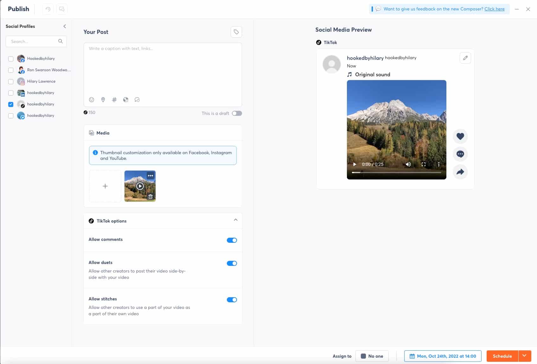This screenshot has height=364, width=537.
Task: Click the hookedbyhilary avatar in TikTok preview
Action: pos(332,64)
